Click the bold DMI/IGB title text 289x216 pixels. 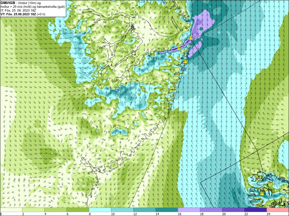[8, 3]
